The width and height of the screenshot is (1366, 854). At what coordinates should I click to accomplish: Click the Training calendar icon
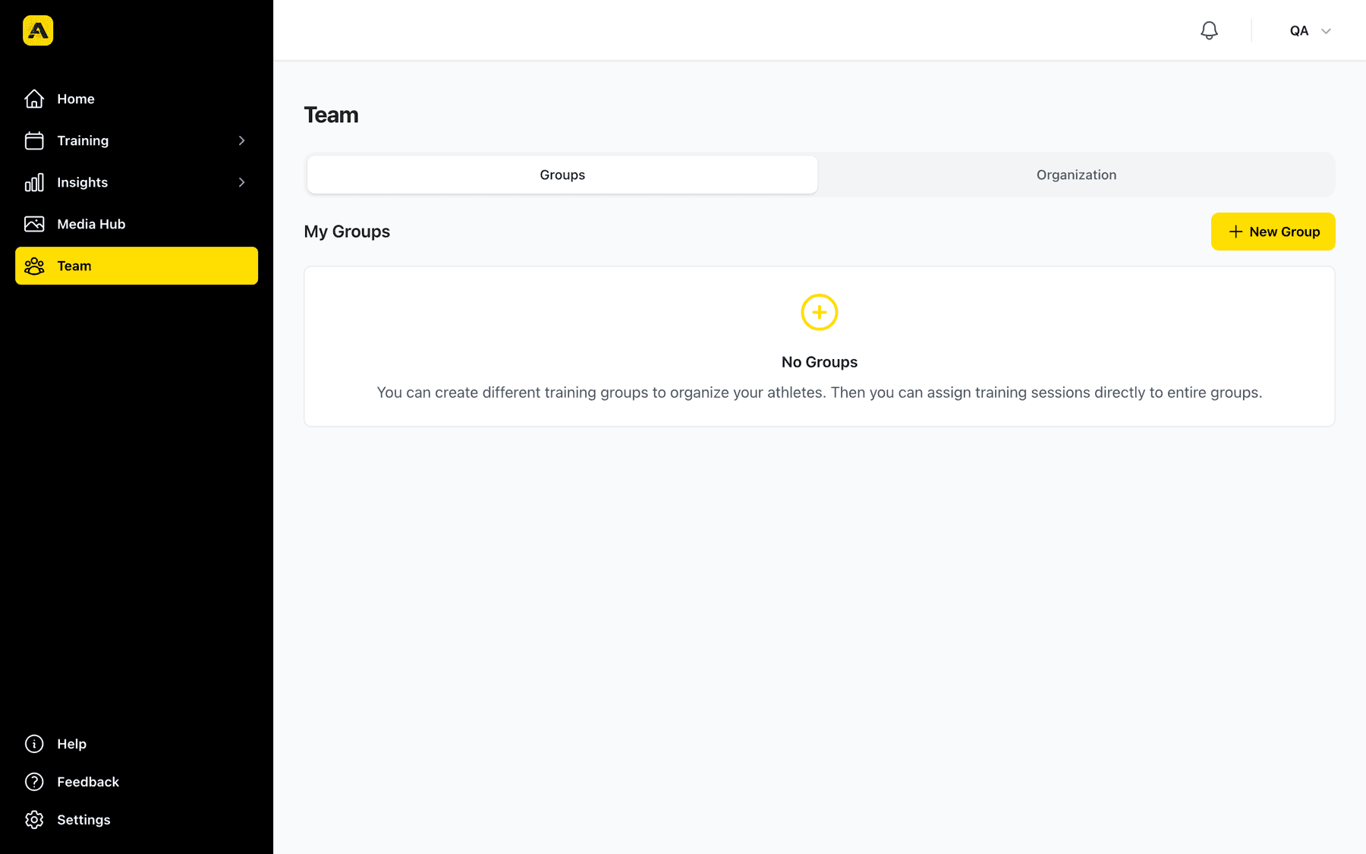coord(34,140)
